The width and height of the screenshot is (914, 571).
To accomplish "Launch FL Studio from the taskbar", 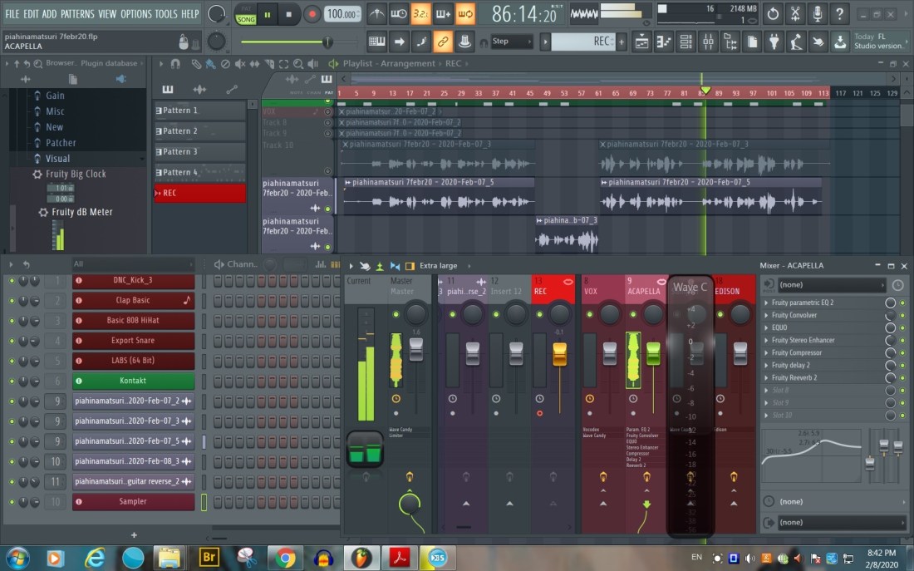I will point(361,557).
